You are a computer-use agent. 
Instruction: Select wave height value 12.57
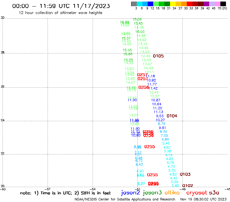coord(155,96)
